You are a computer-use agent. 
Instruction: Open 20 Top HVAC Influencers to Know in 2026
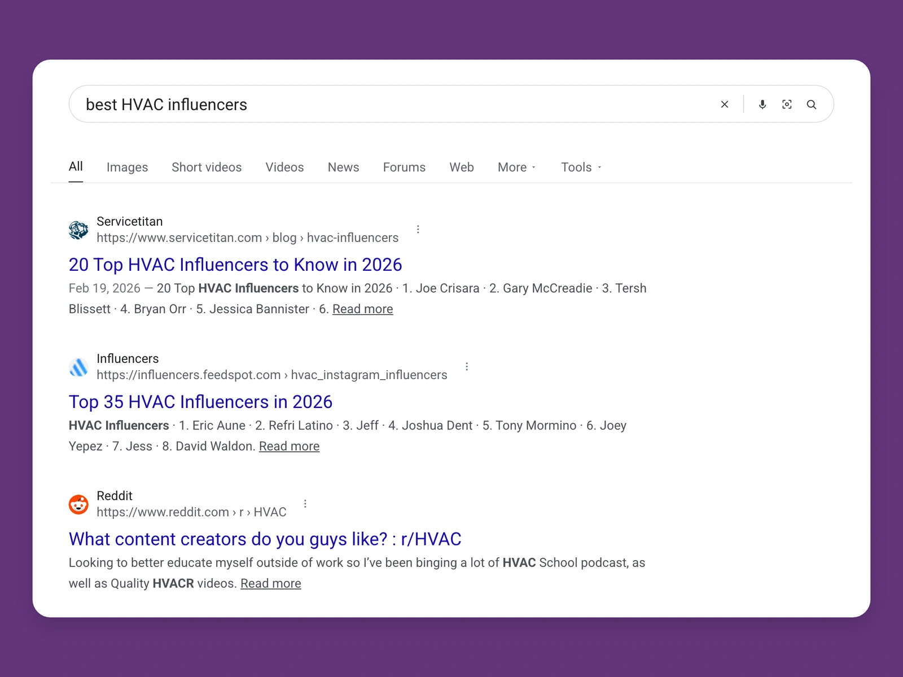pos(235,265)
